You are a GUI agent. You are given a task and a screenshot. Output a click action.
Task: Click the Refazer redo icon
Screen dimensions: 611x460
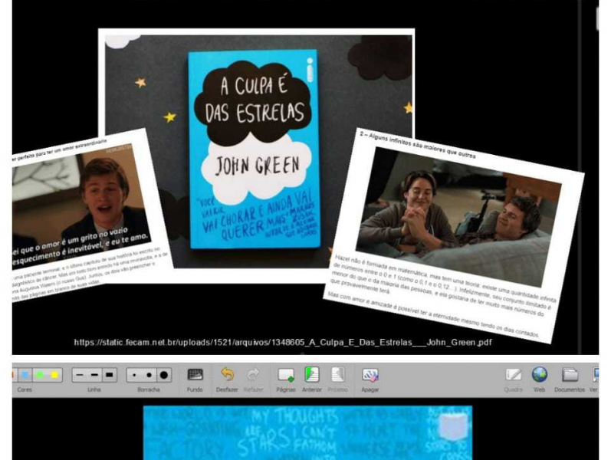(253, 375)
